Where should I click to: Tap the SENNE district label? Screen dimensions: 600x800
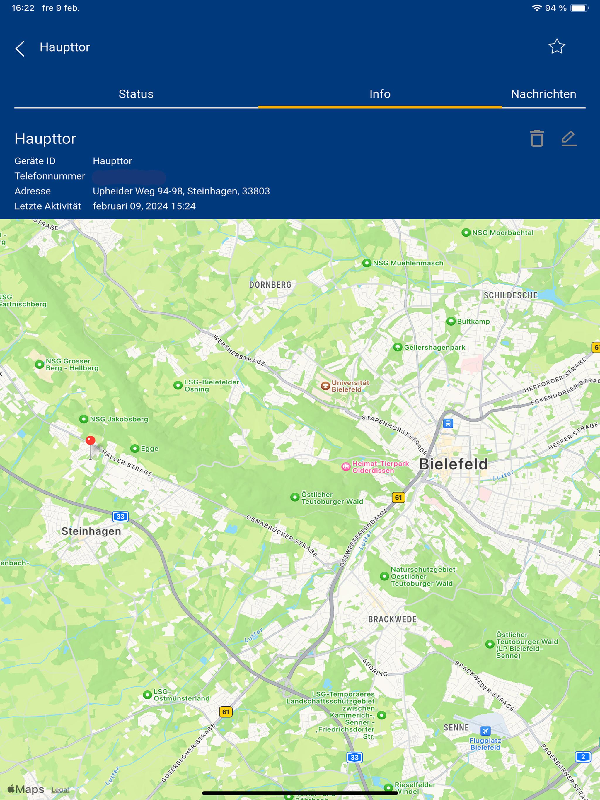456,727
